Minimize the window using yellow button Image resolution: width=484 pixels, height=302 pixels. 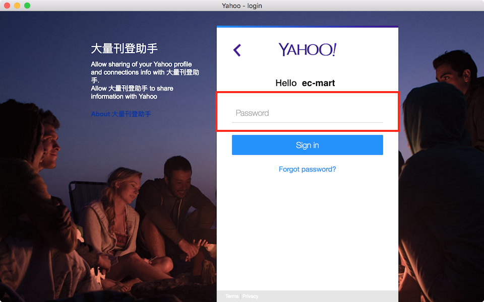coord(17,6)
